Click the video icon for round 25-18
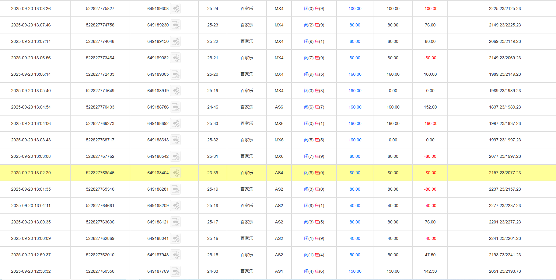The height and width of the screenshot is (280, 556). tap(176, 206)
